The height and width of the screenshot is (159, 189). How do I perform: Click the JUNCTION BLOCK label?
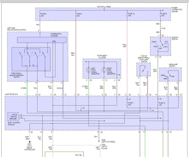click(x=11, y=94)
